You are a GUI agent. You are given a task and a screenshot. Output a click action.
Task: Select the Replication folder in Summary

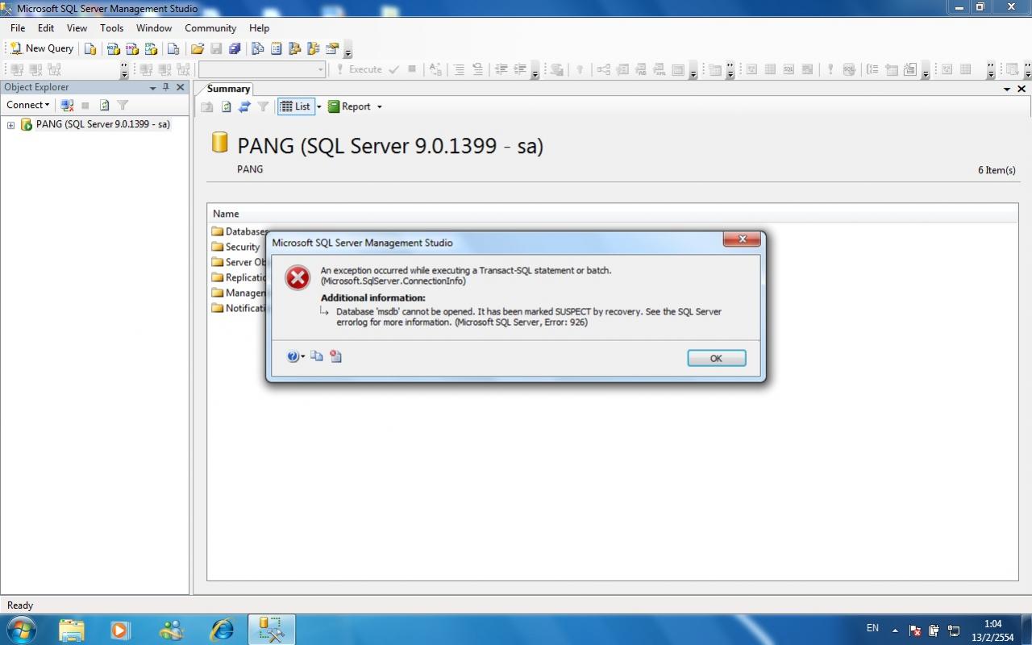click(239, 277)
